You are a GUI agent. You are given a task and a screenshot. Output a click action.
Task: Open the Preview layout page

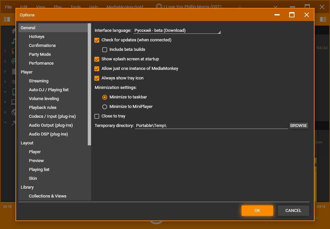(53, 160)
